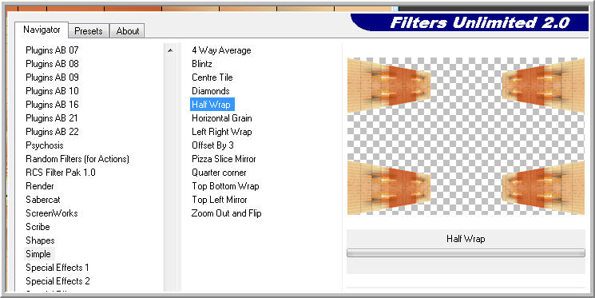Choose the Psychosis filter category
Viewport: 595px width, 298px height.
click(45, 145)
